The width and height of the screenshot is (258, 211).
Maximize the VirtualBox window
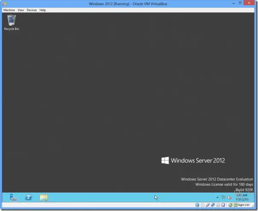(240, 3)
